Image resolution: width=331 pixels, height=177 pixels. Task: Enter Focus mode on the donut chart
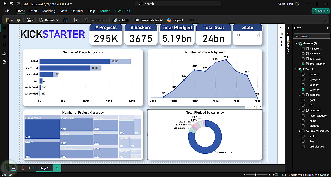click(254, 107)
